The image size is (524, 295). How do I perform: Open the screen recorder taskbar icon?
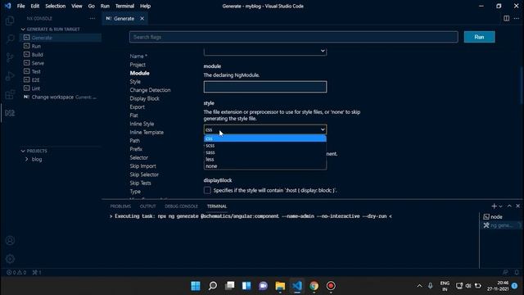pos(331,286)
